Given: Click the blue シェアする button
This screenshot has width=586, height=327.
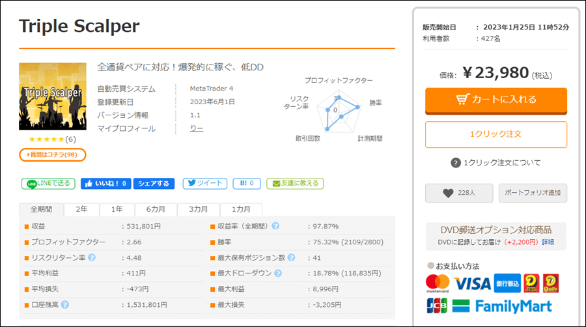Looking at the screenshot, I should click(x=154, y=184).
